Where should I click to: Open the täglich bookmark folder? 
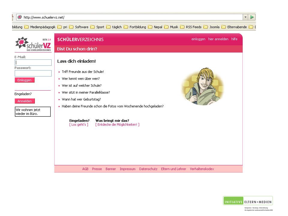114,27
